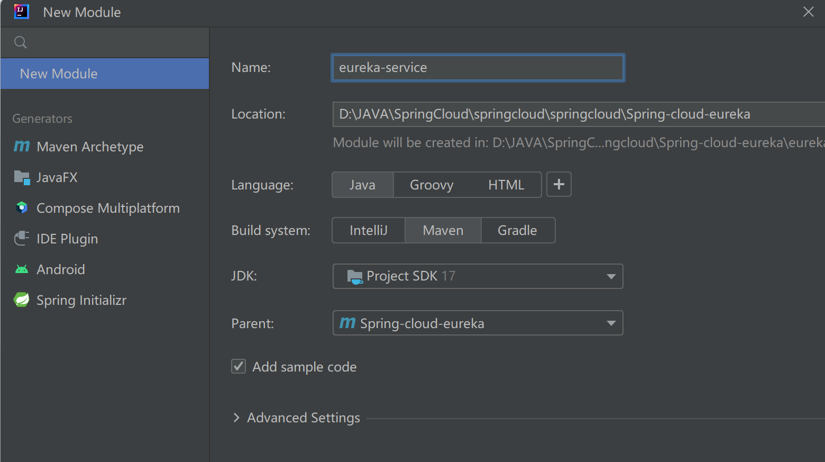Select New Module in the sidebar
The image size is (825, 462).
(x=105, y=74)
